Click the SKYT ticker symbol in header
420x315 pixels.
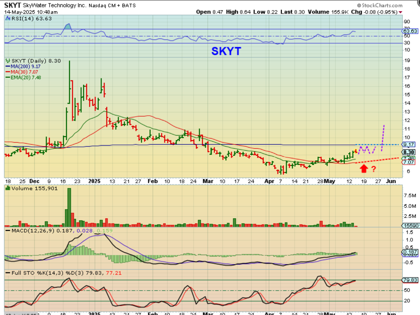[x=12, y=5]
